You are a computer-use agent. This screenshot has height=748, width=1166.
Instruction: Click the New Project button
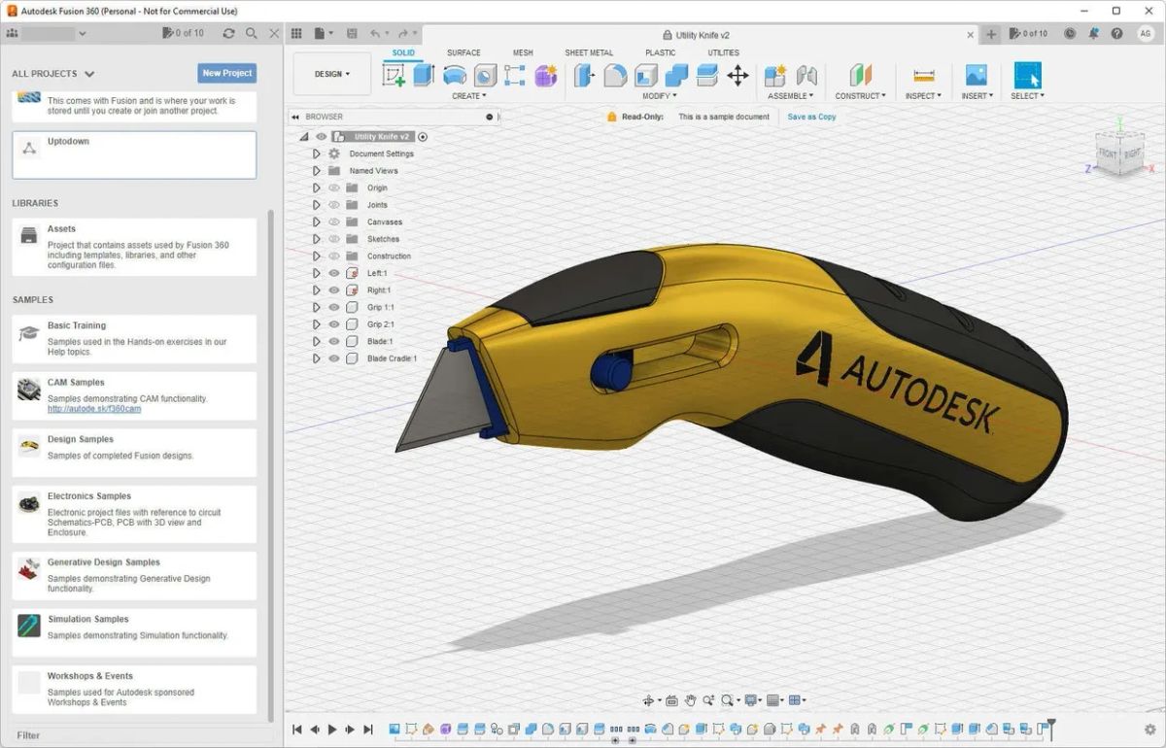pyautogui.click(x=226, y=73)
